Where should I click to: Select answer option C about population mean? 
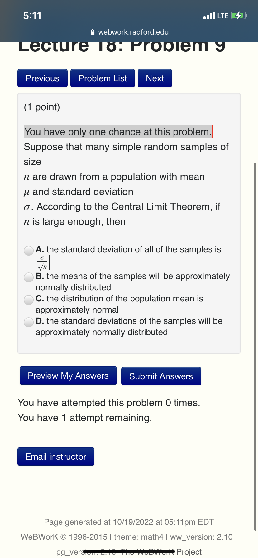(x=28, y=300)
